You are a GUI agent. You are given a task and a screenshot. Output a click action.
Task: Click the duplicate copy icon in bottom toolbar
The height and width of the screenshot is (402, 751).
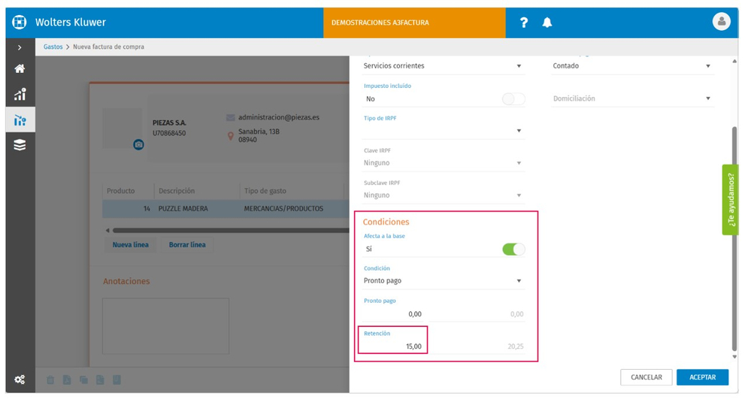point(83,380)
